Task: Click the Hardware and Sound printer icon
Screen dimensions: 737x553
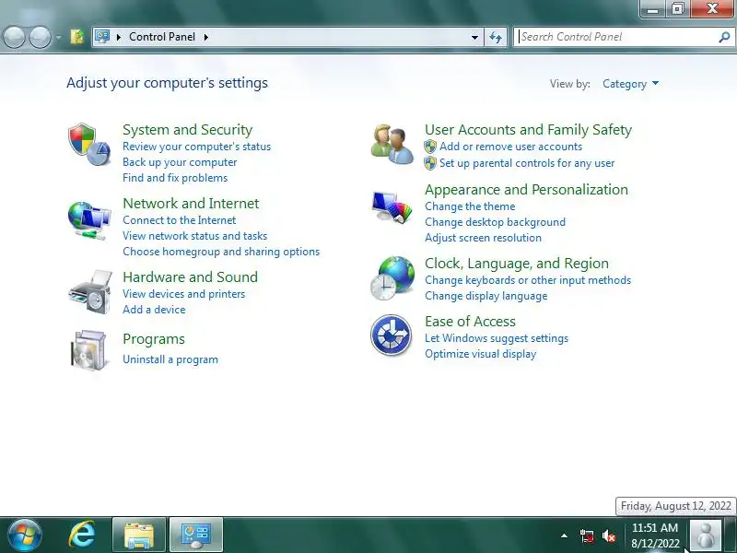Action: point(90,292)
